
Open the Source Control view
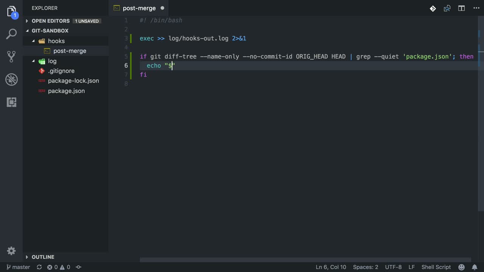(x=11, y=57)
